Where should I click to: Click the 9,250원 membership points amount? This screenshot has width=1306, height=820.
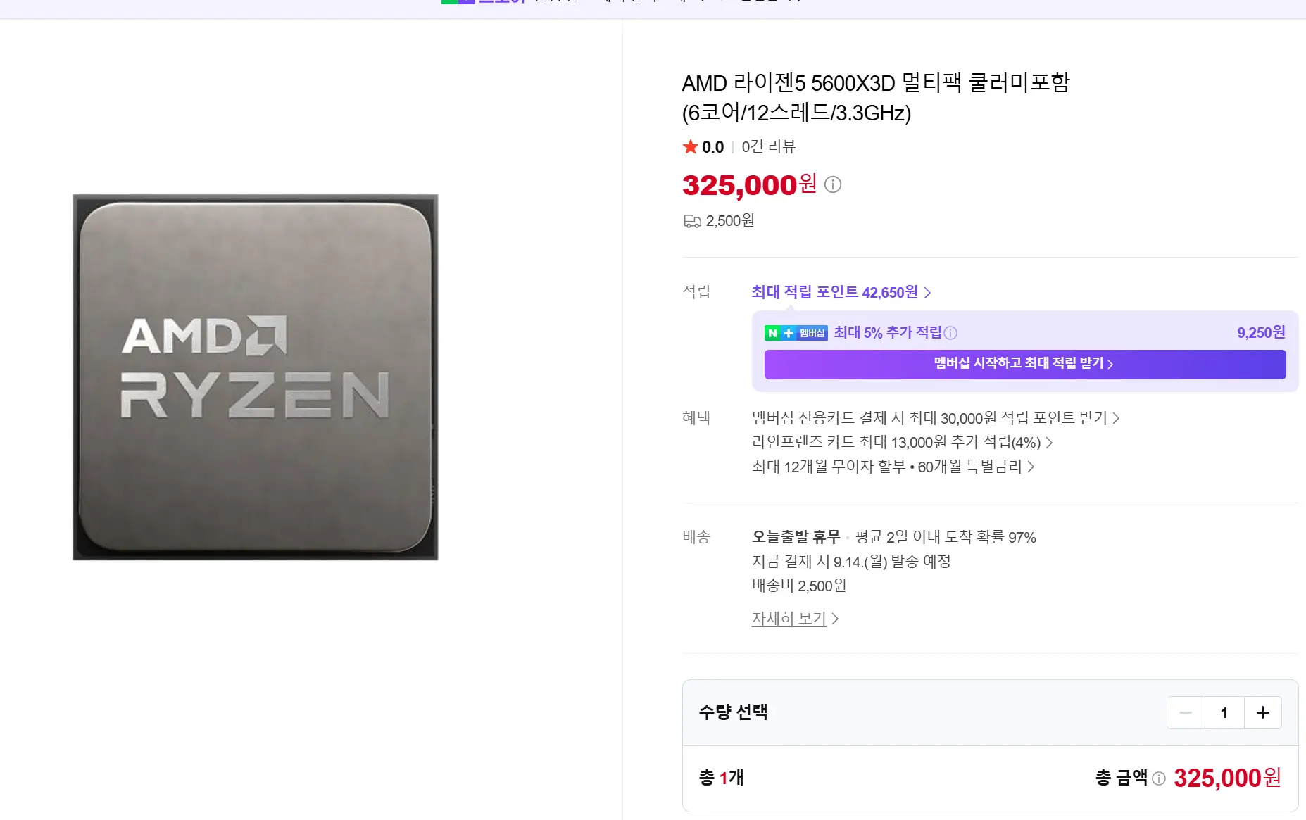coord(1261,332)
